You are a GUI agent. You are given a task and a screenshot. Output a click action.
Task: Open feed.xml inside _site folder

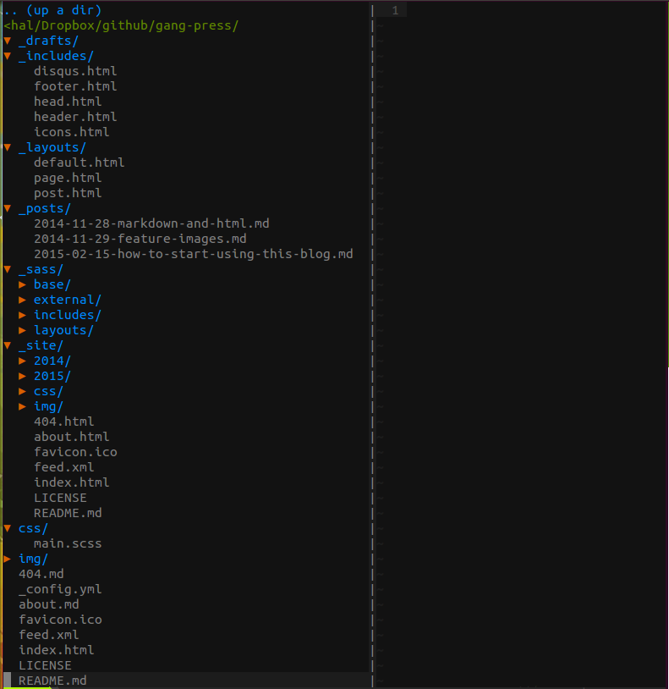[64, 467]
